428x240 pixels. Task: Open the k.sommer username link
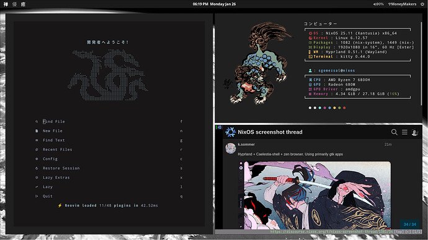(x=246, y=145)
